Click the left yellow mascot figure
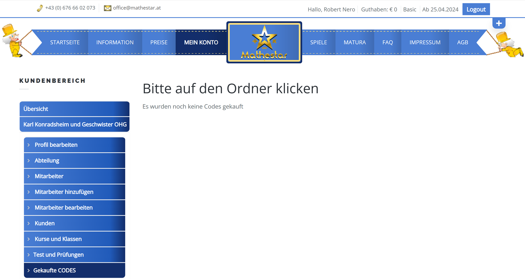 (12, 41)
